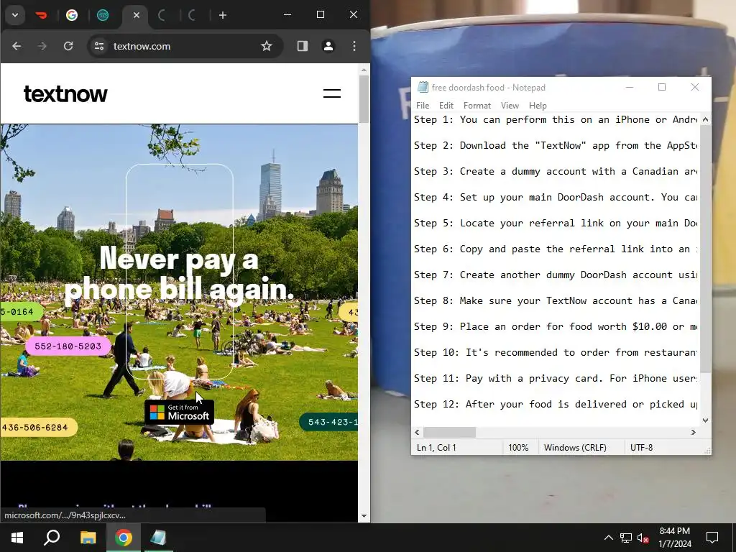This screenshot has width=736, height=552.
Task: Open muted volume tray icon
Action: point(643,538)
